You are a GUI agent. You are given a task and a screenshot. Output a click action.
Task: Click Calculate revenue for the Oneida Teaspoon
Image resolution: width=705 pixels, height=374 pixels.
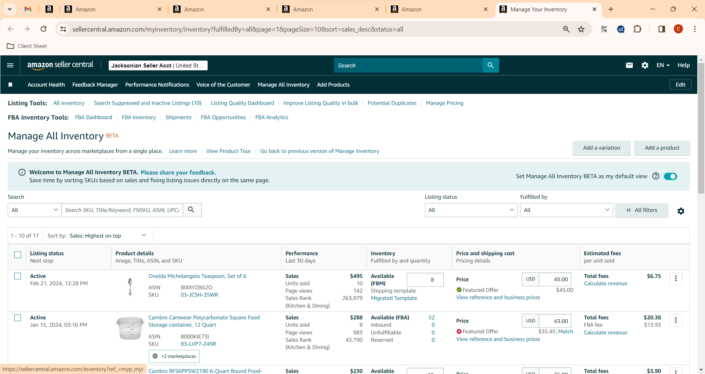pos(606,283)
